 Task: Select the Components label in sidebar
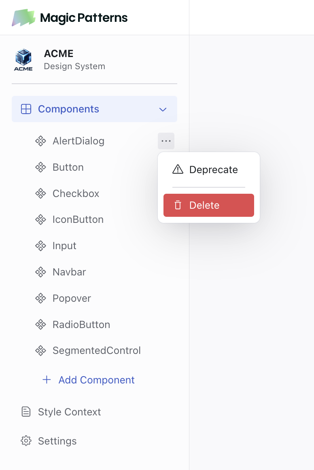click(x=68, y=109)
